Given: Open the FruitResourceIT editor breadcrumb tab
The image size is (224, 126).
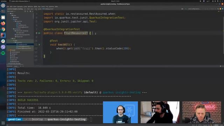Looking at the screenshot, I should point(48,9).
